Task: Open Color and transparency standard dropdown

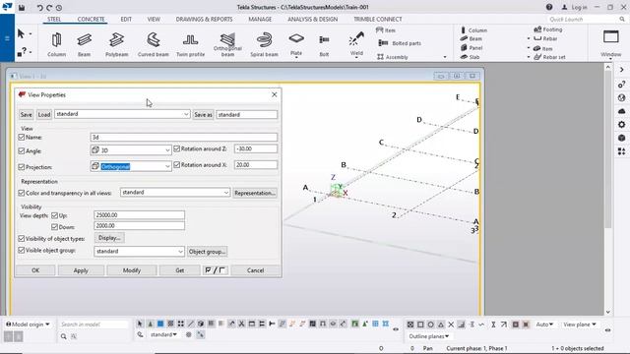Action: click(x=175, y=193)
